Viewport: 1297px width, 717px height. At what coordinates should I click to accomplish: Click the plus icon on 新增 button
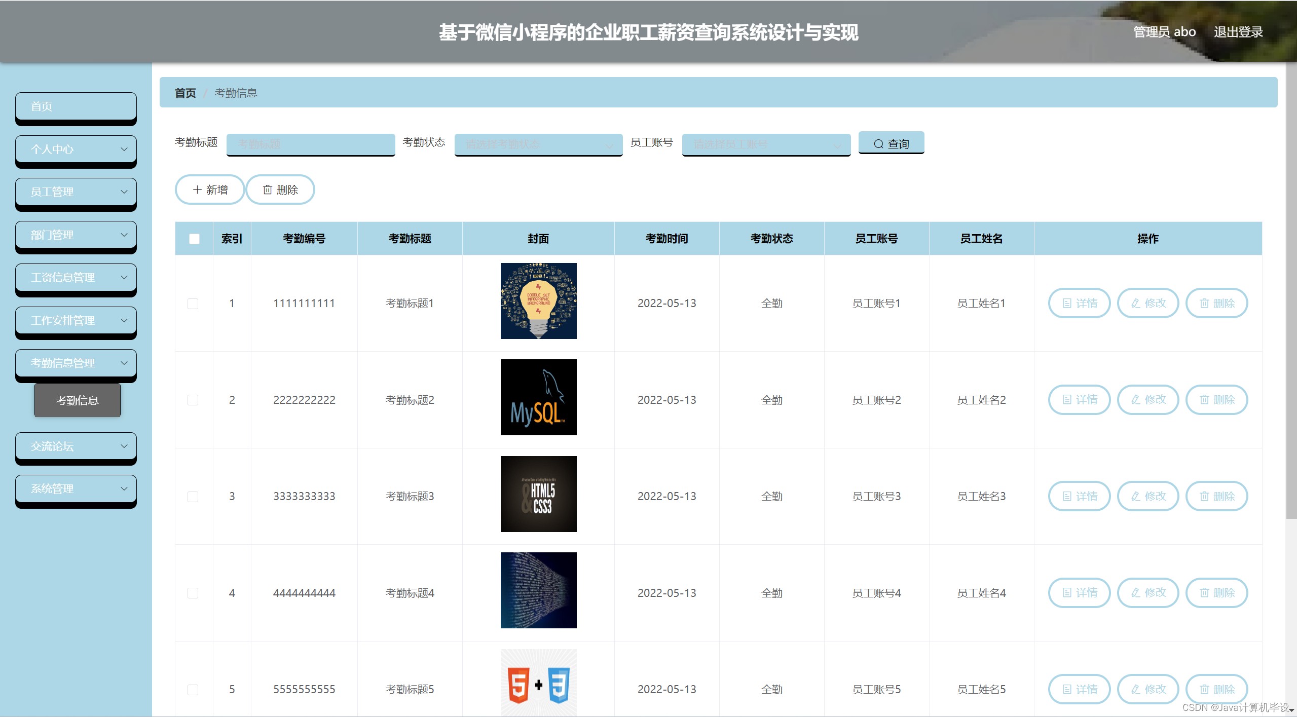tap(197, 190)
